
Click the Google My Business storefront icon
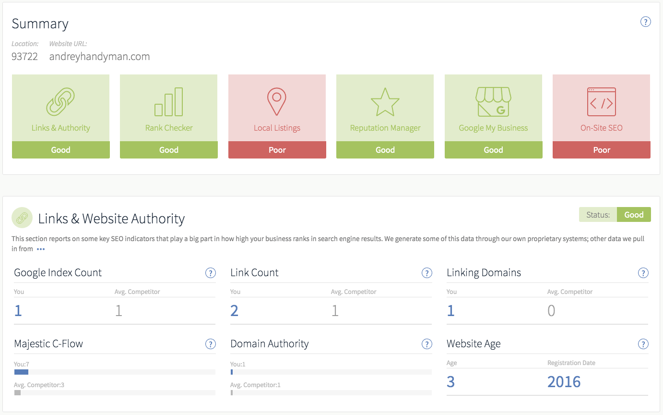tap(493, 101)
